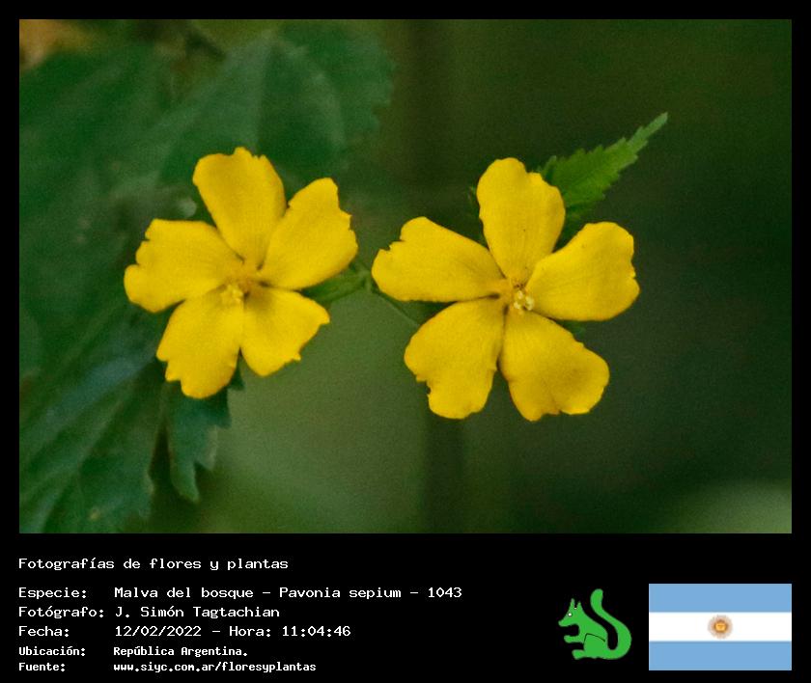The image size is (811, 683).
Task: Open the www.siyc.com.ar/floresyplantas source link
Action: [214, 667]
